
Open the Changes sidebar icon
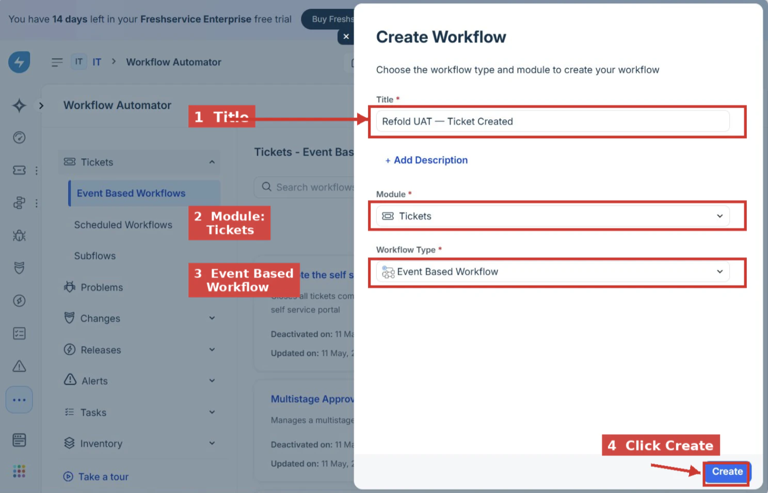tap(19, 268)
